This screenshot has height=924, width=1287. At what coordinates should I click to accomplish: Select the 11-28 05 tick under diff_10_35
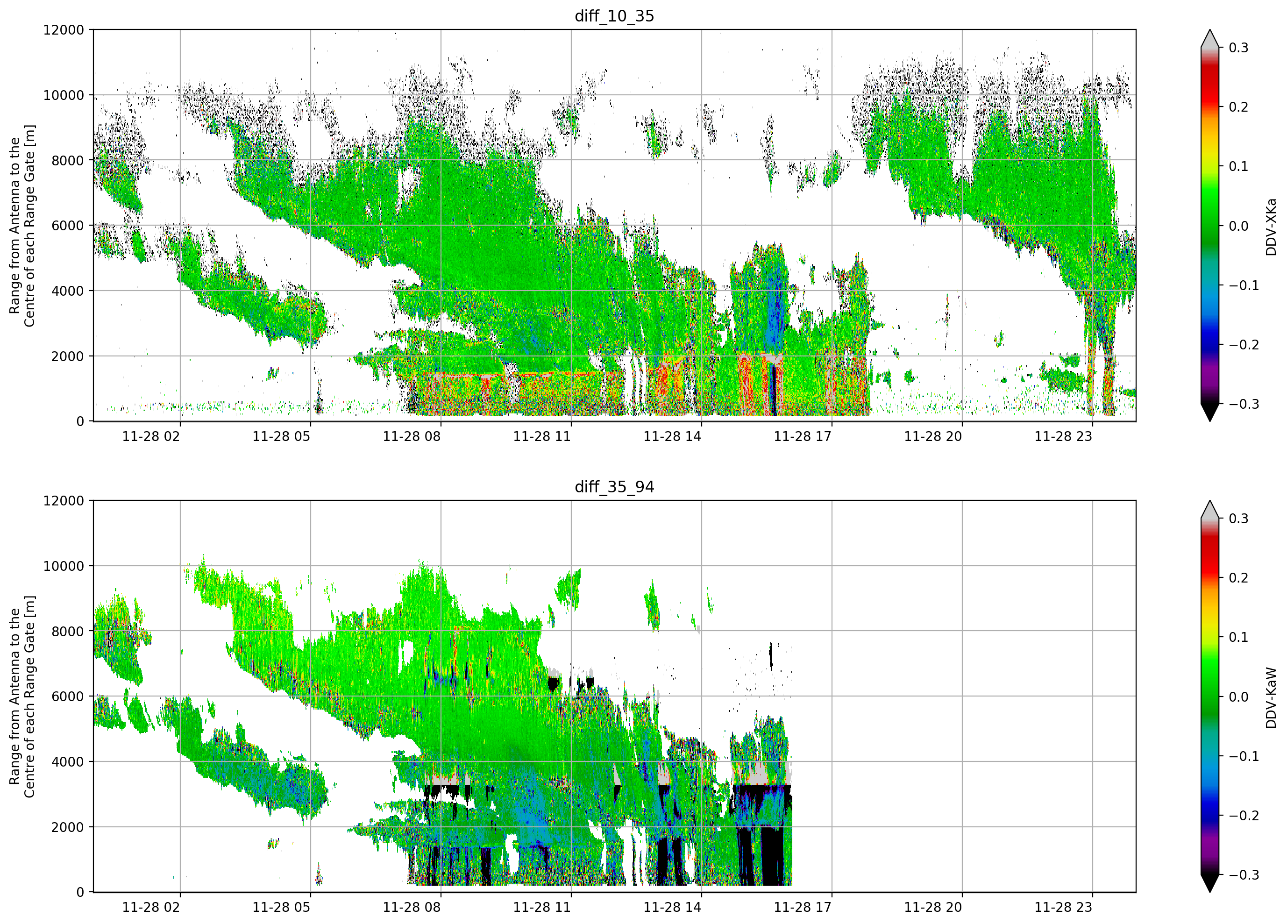click(x=282, y=436)
